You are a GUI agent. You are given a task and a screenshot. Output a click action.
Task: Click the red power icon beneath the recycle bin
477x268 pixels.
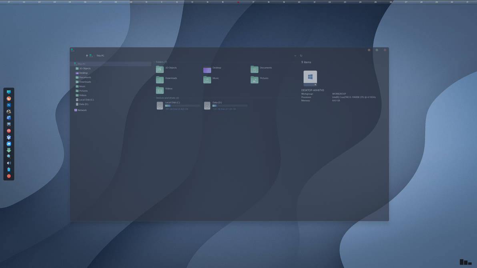coord(9,176)
